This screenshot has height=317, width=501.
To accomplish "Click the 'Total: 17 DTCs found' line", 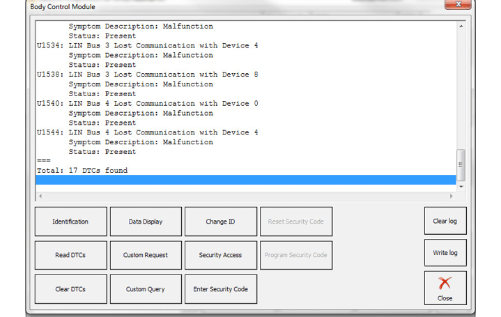I will 82,170.
